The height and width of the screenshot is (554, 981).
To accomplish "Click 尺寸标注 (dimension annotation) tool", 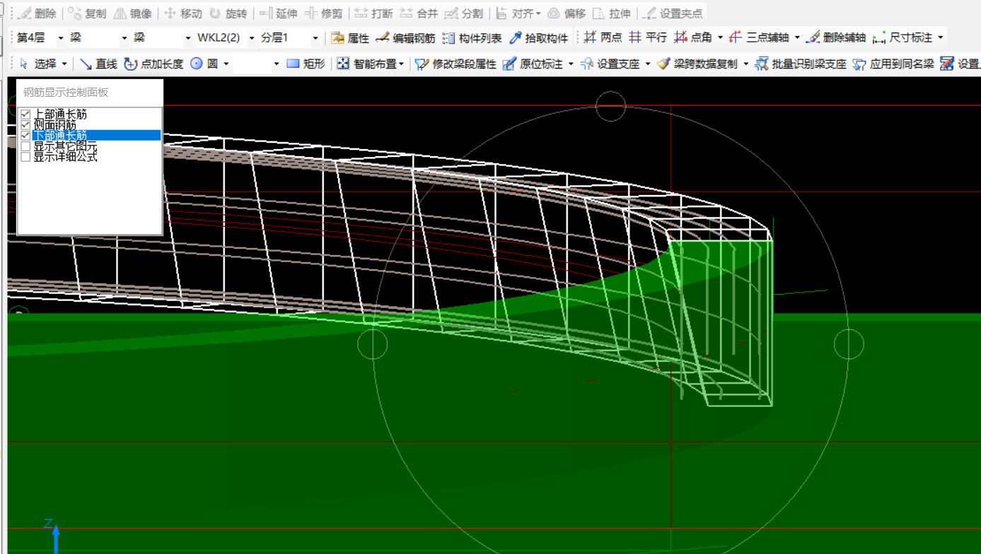I will coord(903,37).
